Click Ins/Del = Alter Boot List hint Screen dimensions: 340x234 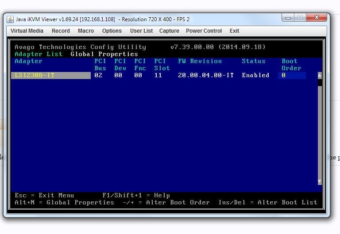[268, 202]
